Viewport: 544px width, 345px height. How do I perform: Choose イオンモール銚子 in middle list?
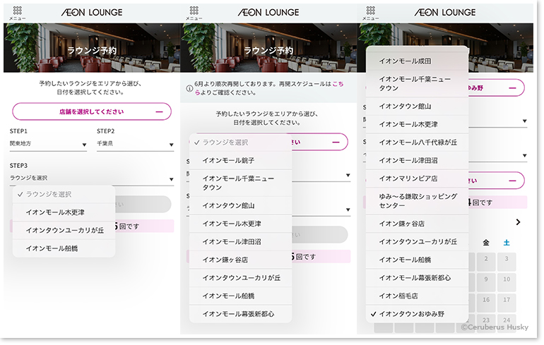(x=240, y=160)
